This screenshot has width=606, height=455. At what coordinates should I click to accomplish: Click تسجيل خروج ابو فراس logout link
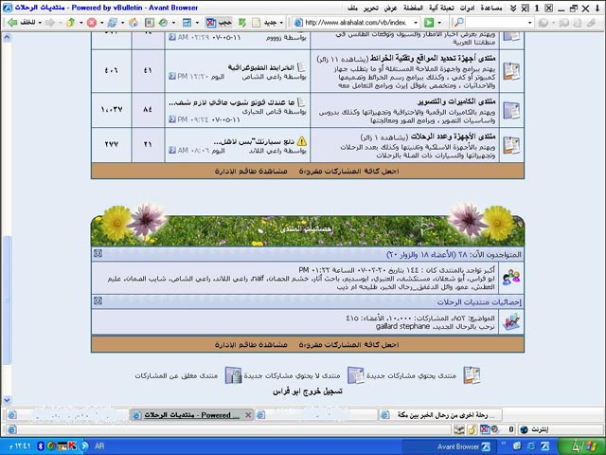(x=307, y=391)
